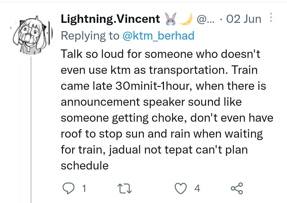Screen dimensions: 287x203
Task: Click the rabbit emoji beside the username
Action: pos(170,19)
